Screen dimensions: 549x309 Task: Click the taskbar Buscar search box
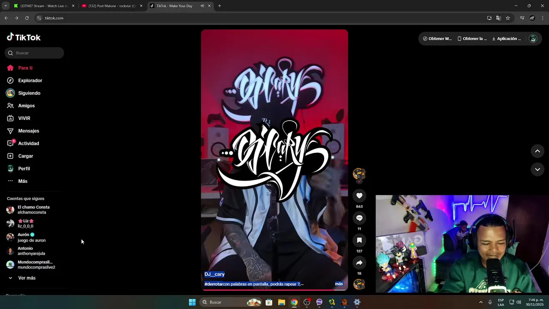(232, 302)
